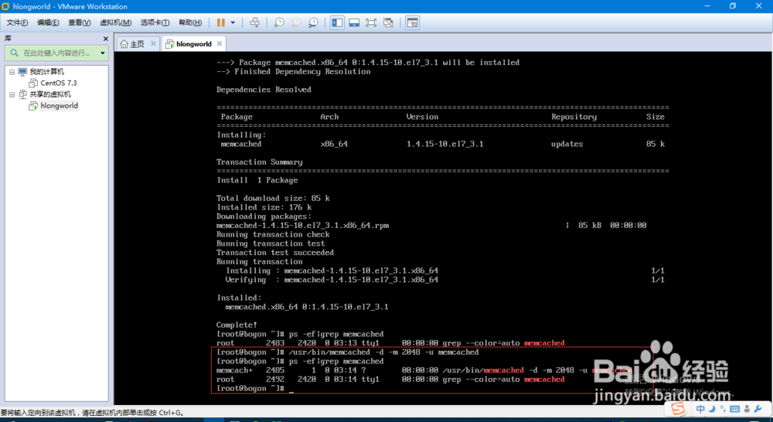
Task: Click the search magnifier icon in library
Action: coord(14,53)
